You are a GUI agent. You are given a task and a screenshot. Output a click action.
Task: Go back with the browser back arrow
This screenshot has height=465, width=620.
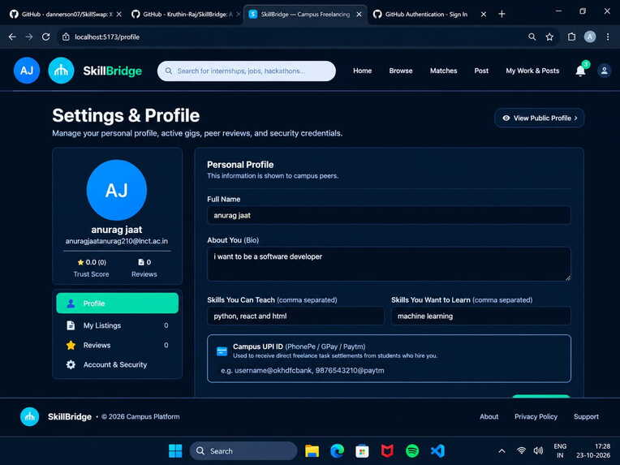tap(12, 37)
